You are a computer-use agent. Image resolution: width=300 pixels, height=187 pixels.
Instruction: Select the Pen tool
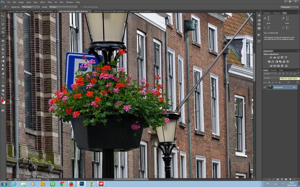click(x=3, y=74)
